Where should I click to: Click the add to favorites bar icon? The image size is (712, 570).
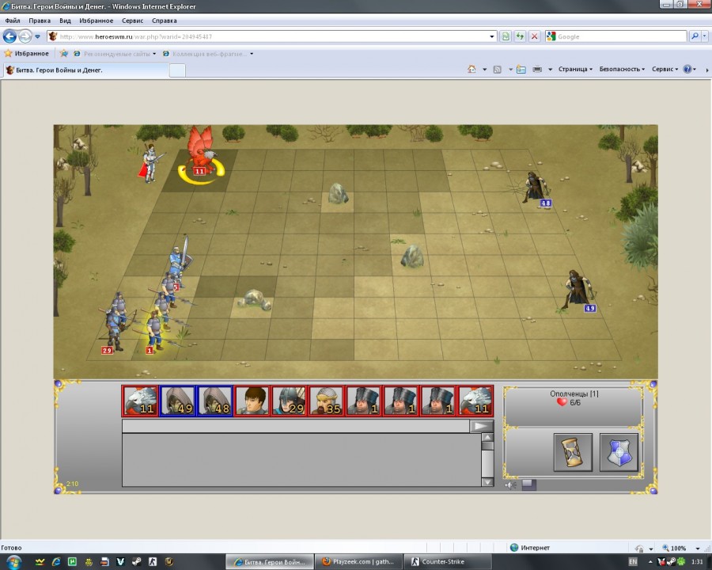click(64, 54)
